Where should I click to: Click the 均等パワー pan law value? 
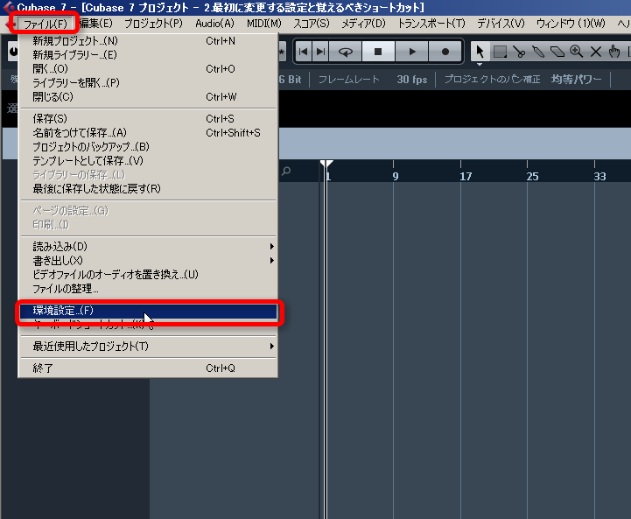pyautogui.click(x=576, y=80)
